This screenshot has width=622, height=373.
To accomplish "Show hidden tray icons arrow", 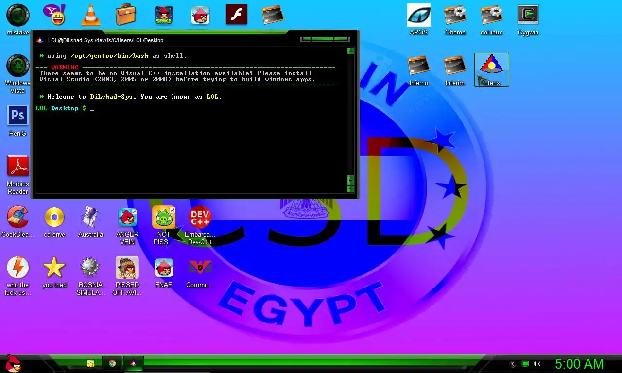I will [x=513, y=364].
